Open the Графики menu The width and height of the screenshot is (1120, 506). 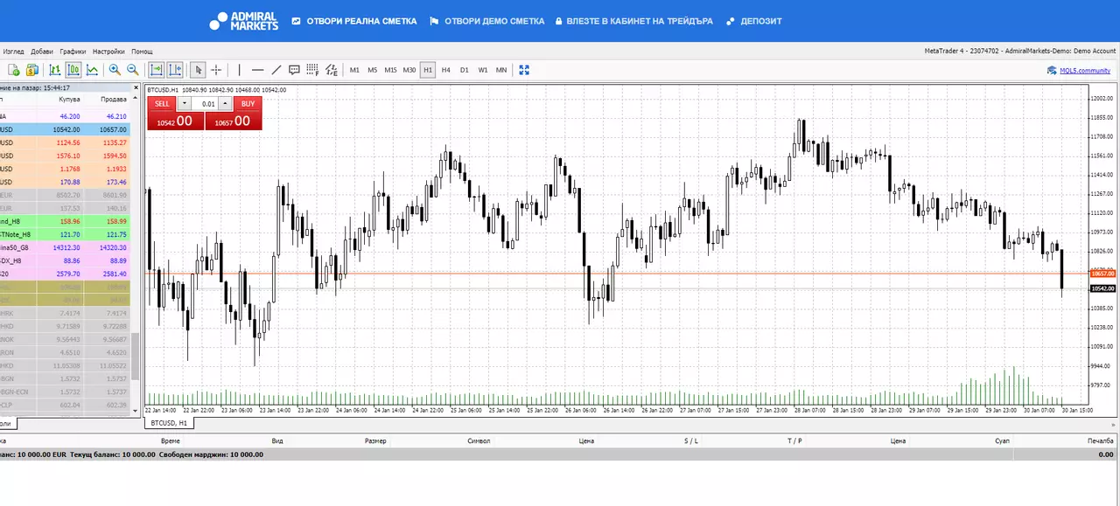73,52
